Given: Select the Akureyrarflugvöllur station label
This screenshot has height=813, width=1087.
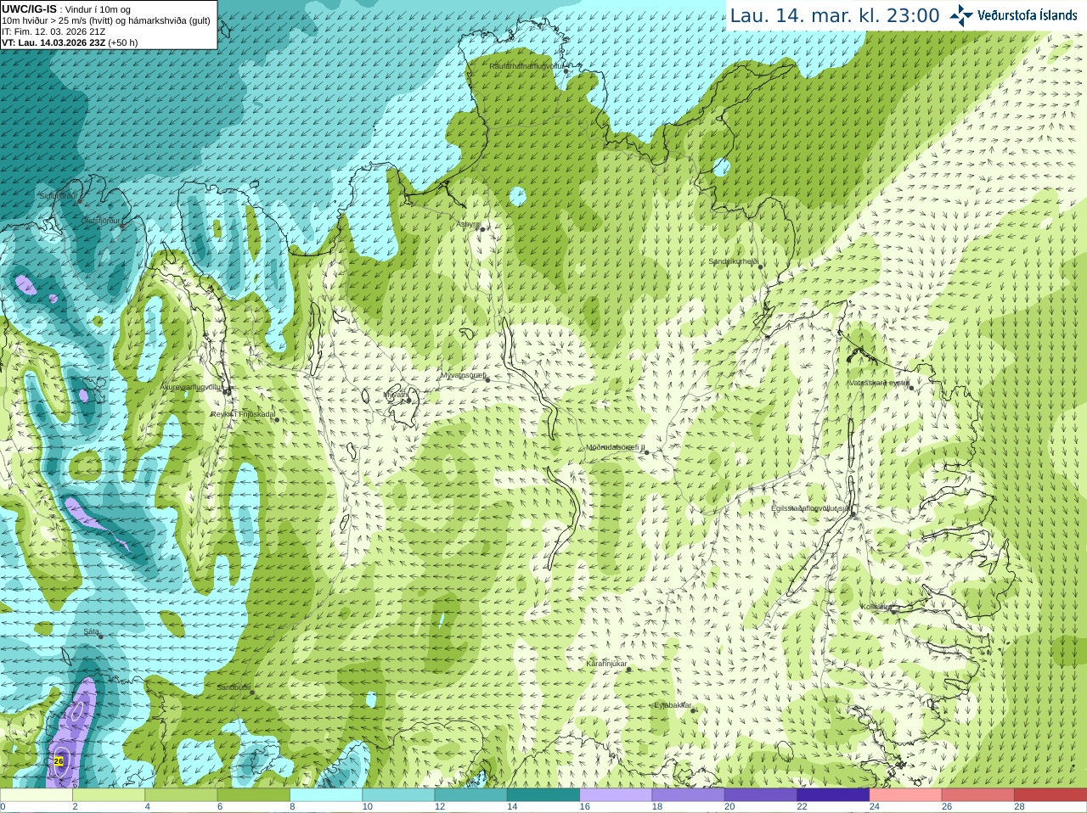Looking at the screenshot, I should tap(193, 386).
